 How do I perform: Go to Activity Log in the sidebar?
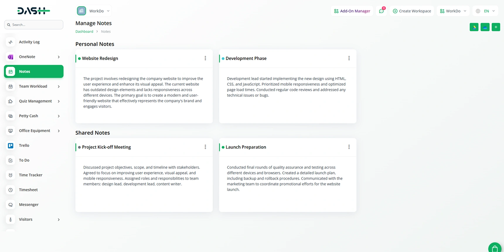pos(29,42)
